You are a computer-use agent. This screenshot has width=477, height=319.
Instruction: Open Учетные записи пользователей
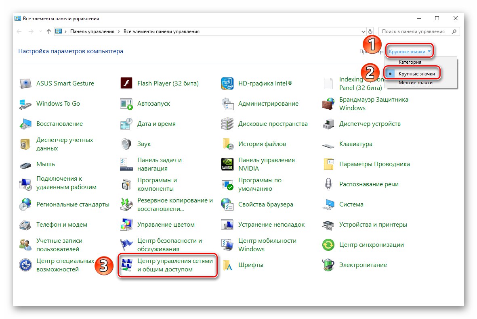[59, 245]
